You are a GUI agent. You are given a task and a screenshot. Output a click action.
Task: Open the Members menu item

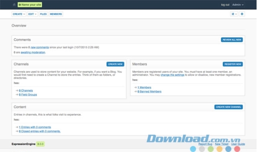[56, 14]
